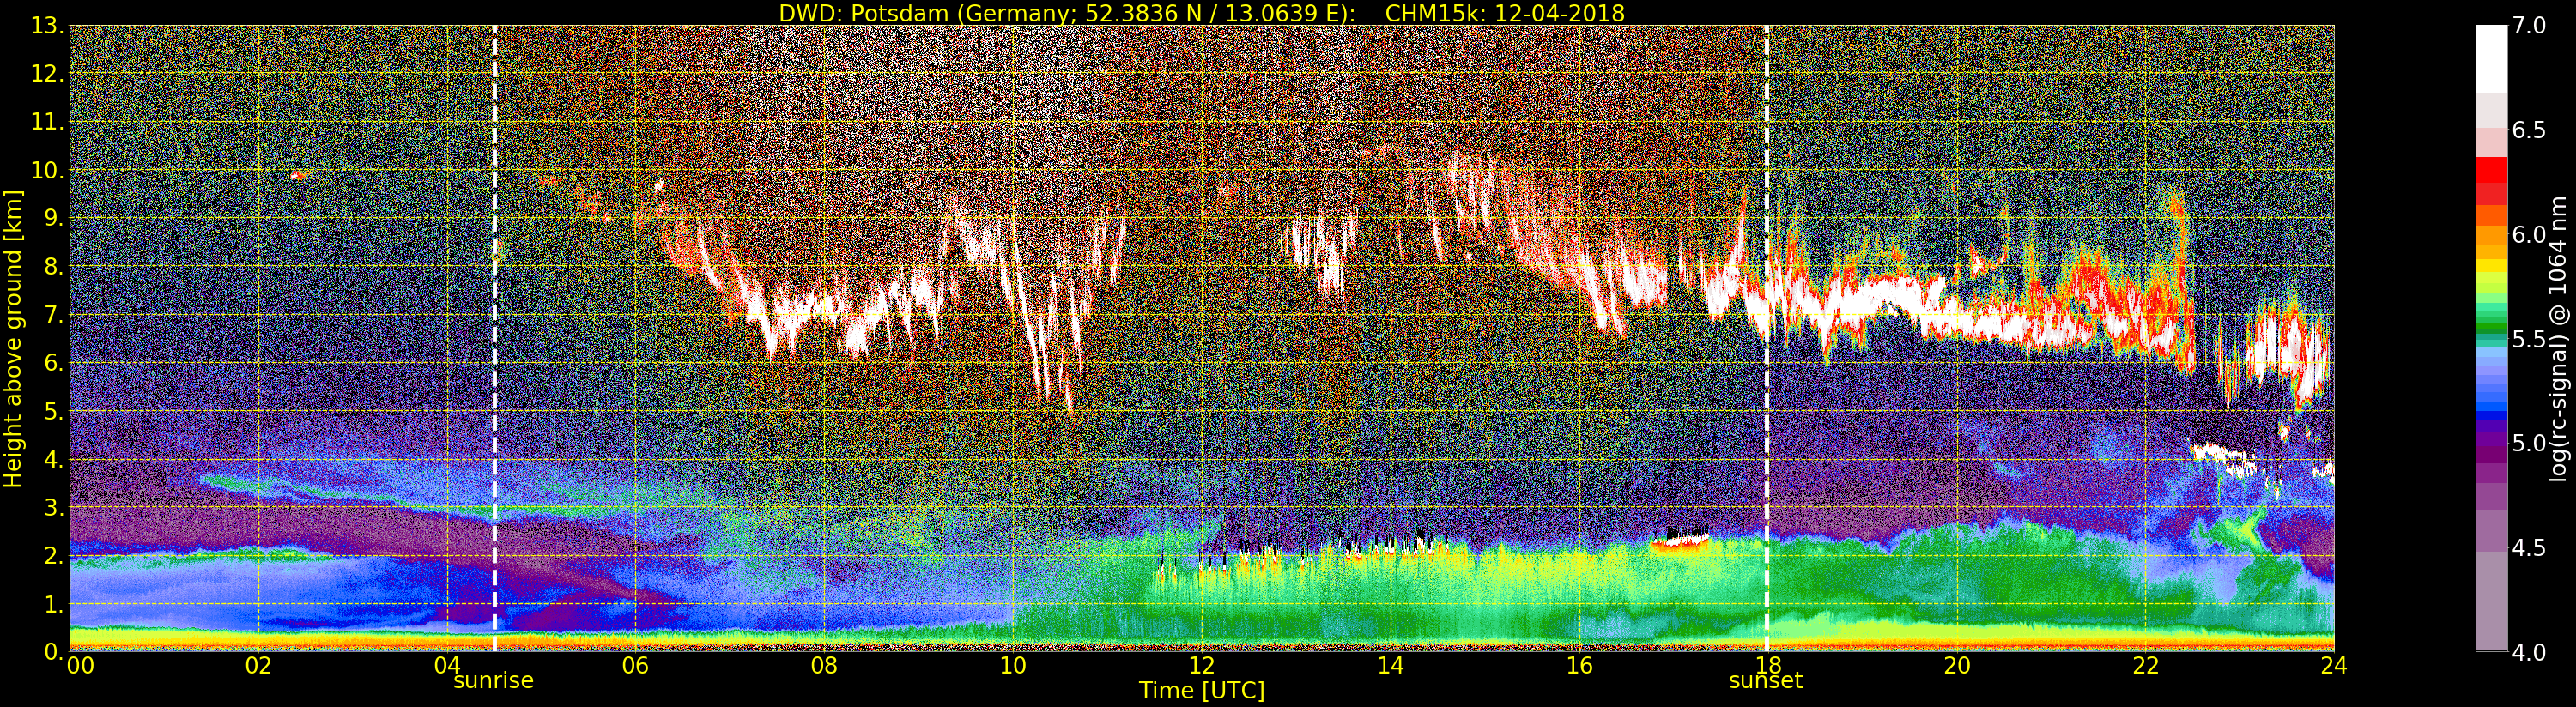Click y-axis tick label '5.'
The height and width of the screenshot is (707, 2576).
53,411
